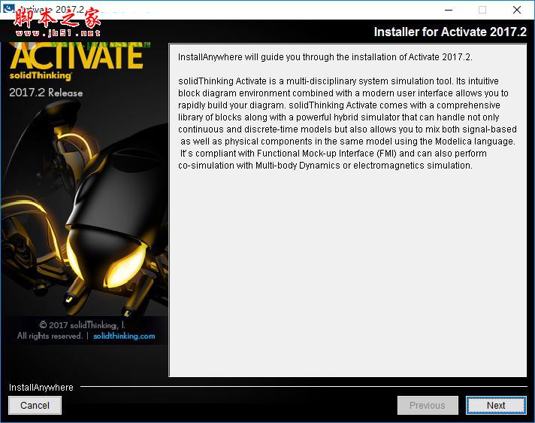Screen dimensions: 535x423
Task: Click the 'Installer for Activate 2017.2' heading
Action: [450, 32]
